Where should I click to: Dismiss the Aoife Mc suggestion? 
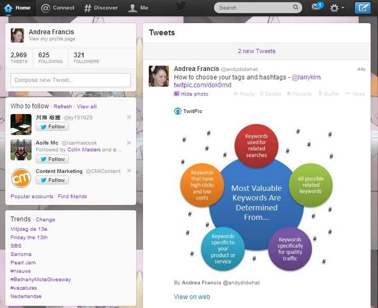coord(129,142)
